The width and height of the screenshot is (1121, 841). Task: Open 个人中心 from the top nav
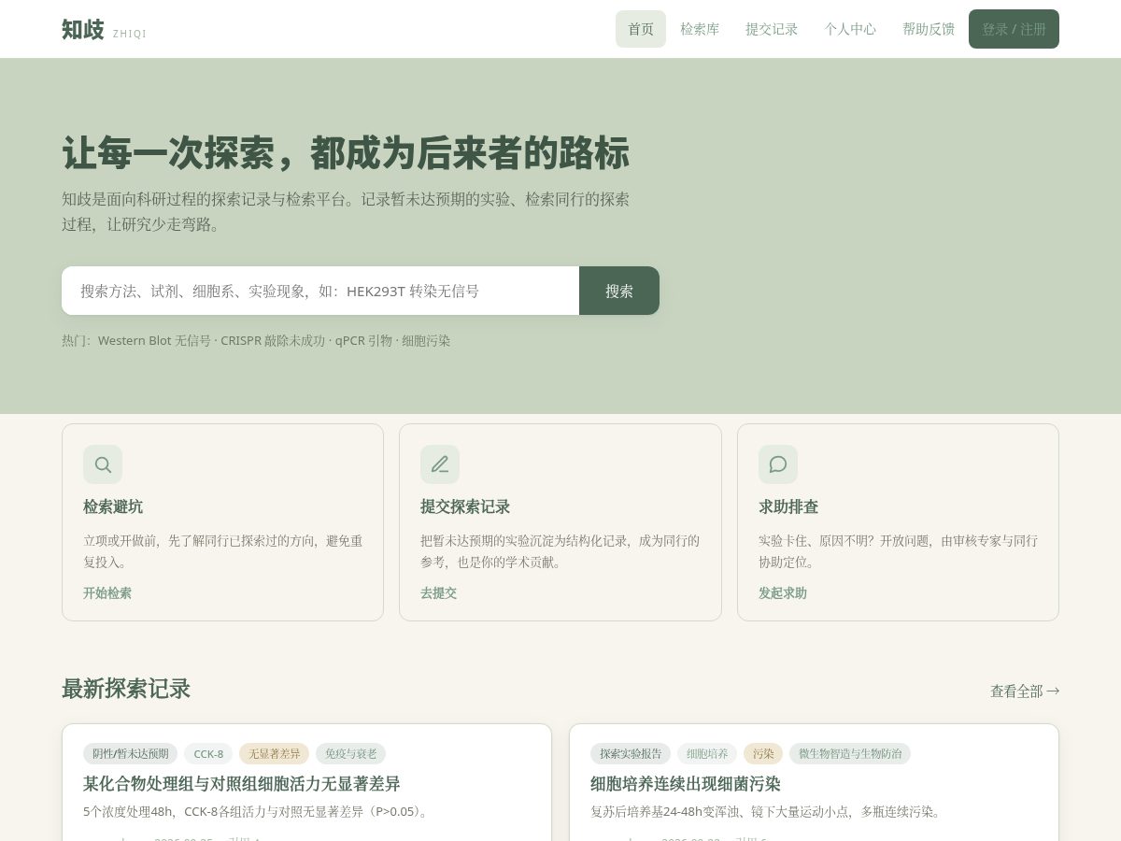click(x=850, y=29)
